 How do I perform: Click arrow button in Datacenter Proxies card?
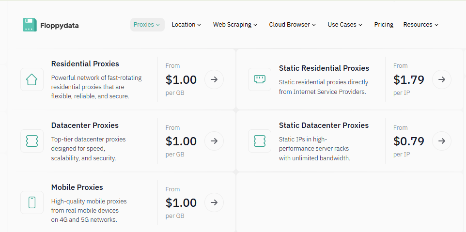[x=214, y=141]
